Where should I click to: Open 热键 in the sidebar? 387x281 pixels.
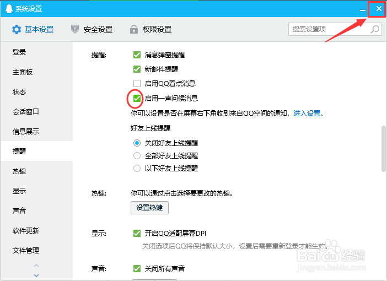(x=36, y=171)
